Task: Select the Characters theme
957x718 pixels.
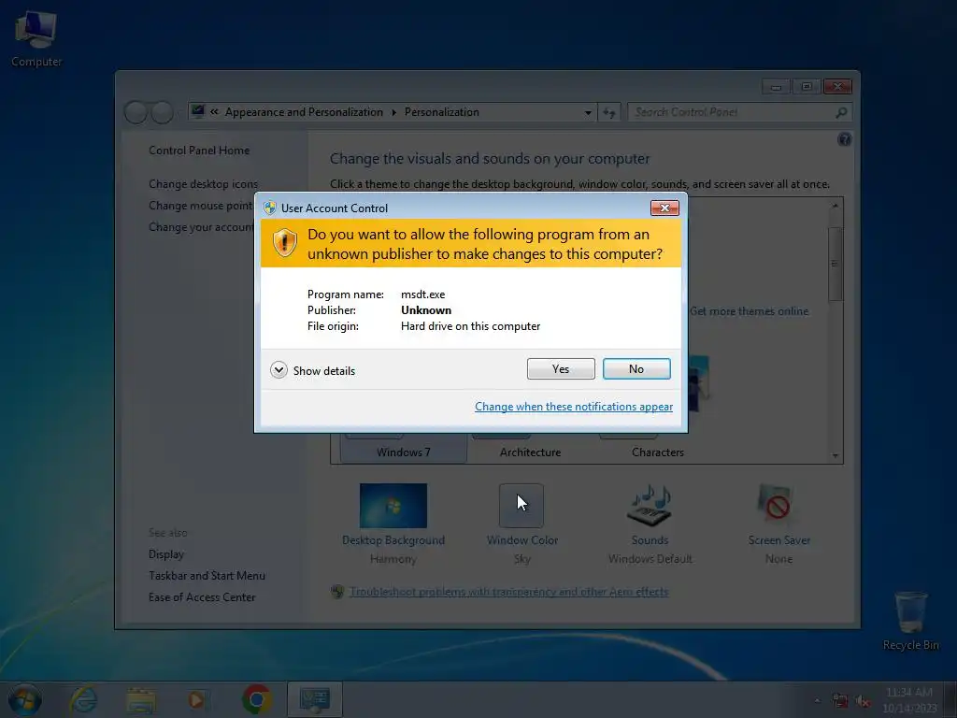Action: click(x=657, y=452)
